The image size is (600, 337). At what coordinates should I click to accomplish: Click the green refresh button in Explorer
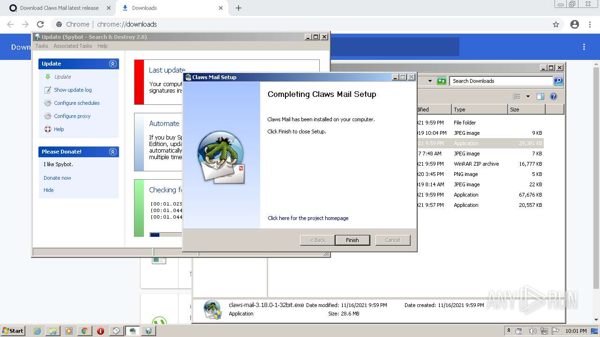[442, 81]
